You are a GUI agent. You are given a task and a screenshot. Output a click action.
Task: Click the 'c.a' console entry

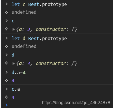[16, 89]
